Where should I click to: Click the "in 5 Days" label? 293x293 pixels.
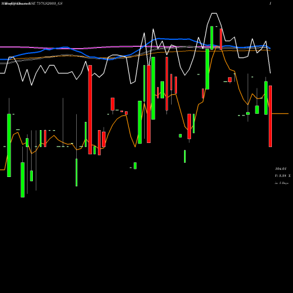[x=281, y=183]
